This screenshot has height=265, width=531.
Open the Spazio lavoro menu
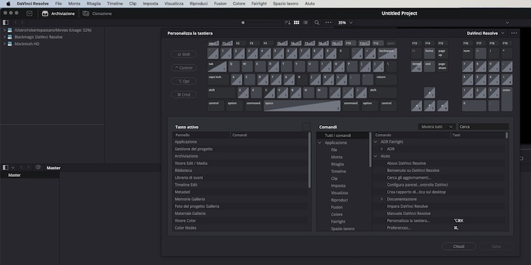[286, 4]
